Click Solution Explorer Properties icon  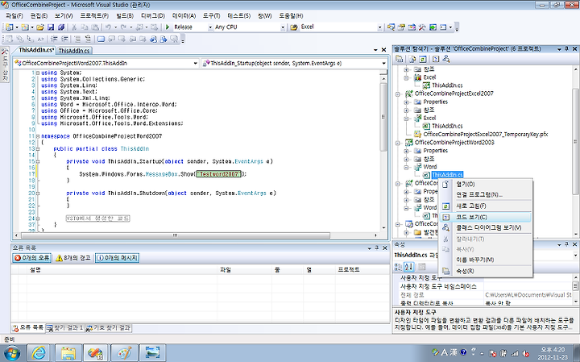[x=399, y=59]
